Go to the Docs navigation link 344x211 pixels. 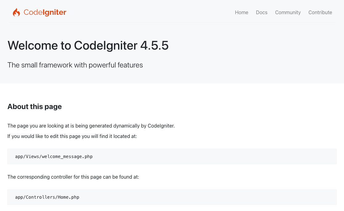[x=261, y=13]
